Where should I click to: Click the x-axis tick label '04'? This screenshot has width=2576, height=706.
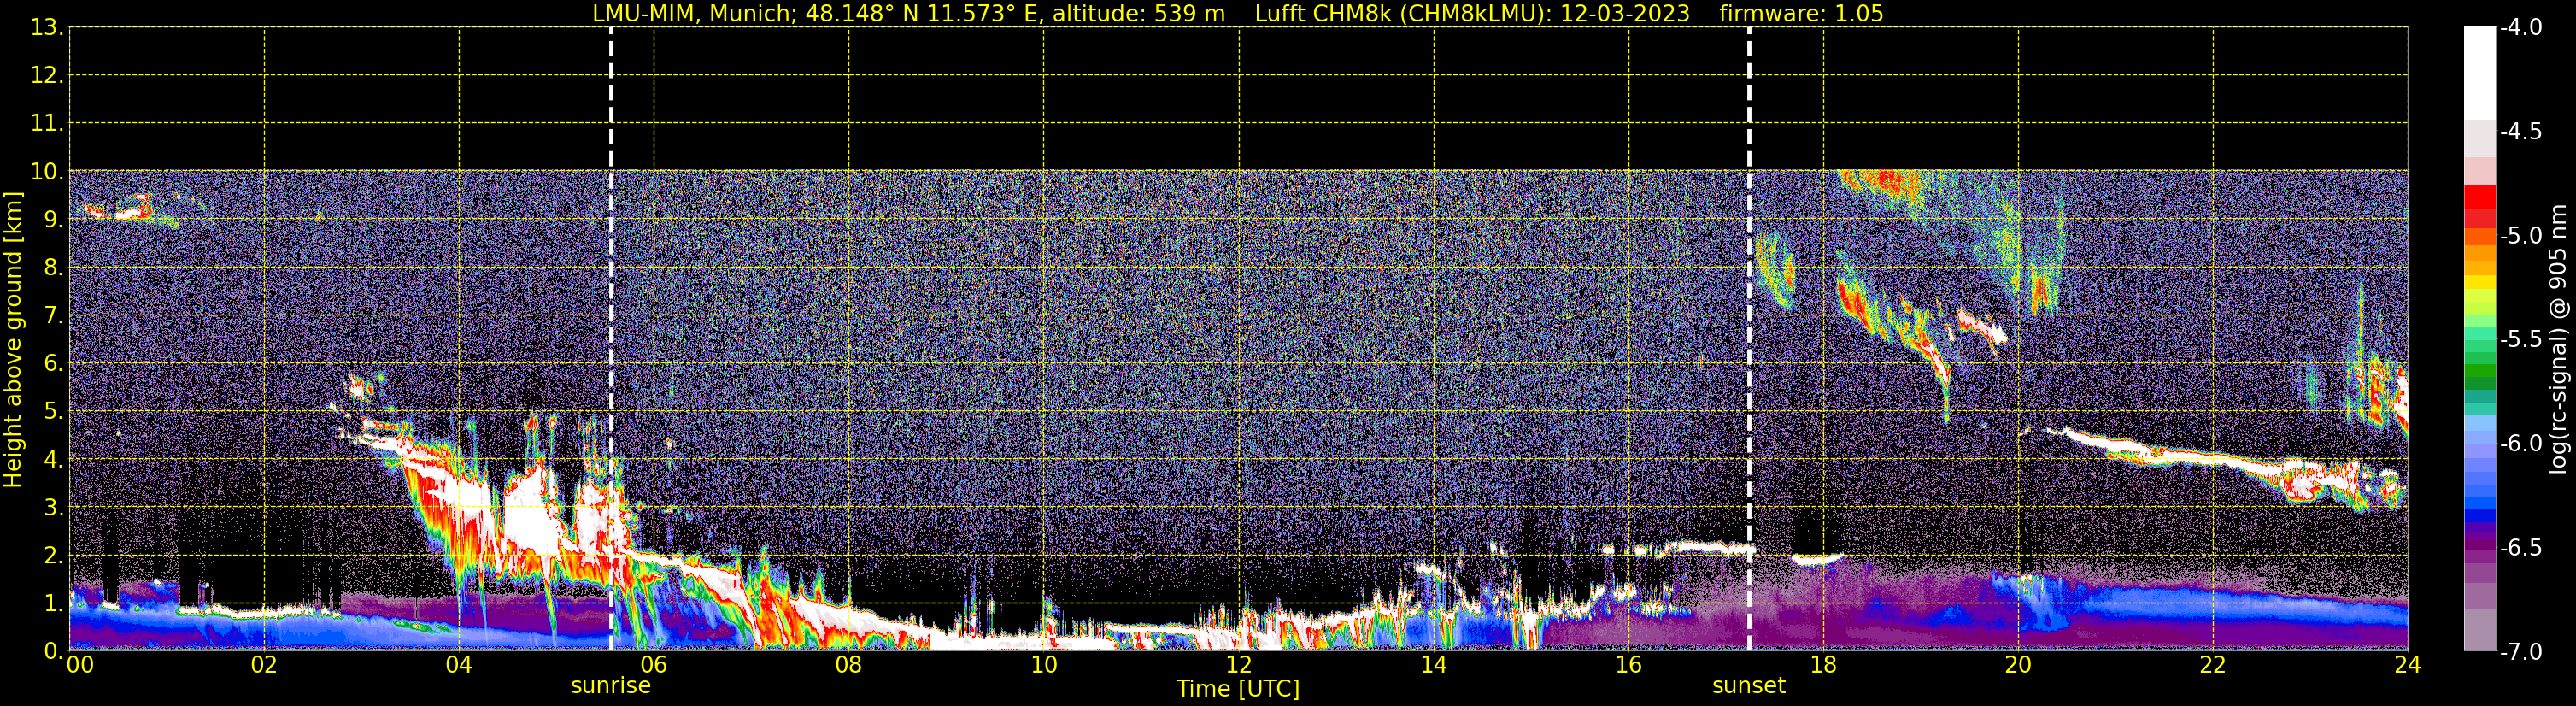459,666
